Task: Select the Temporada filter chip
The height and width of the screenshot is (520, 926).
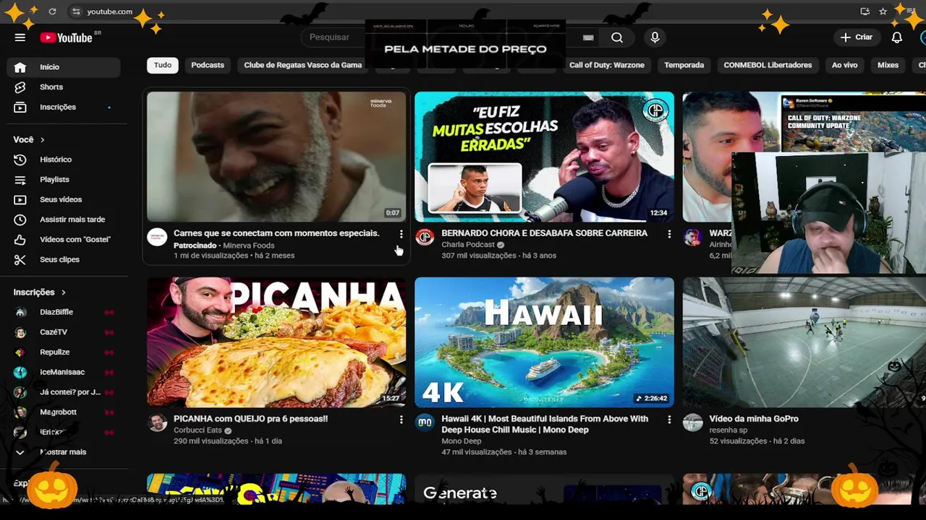Action: pyautogui.click(x=684, y=65)
